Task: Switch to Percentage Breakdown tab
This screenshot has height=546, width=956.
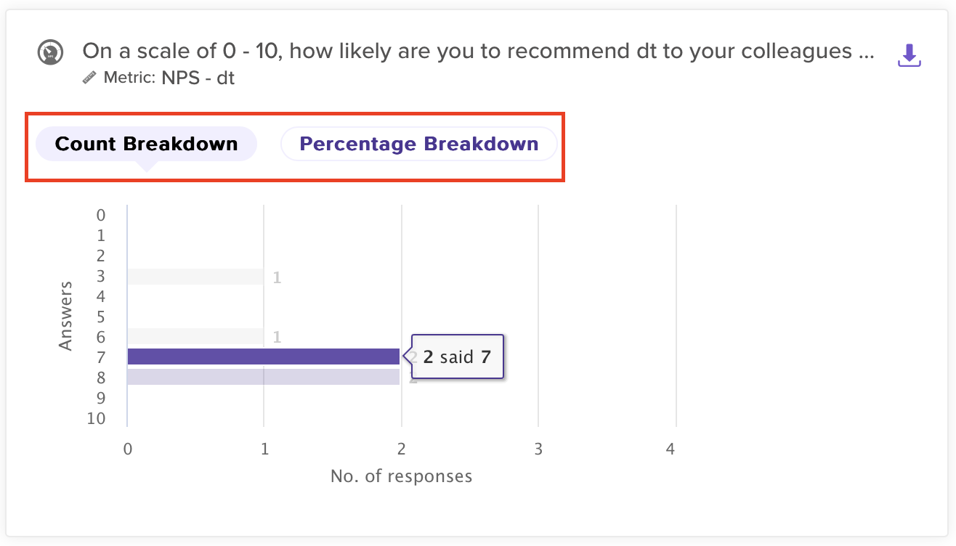Action: coord(419,144)
